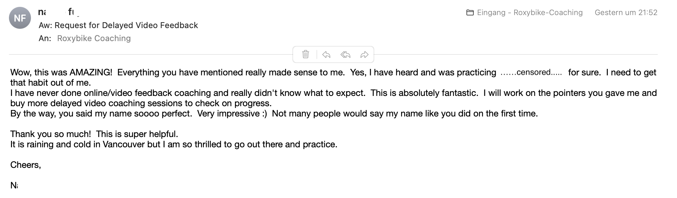Click the An: recipient field label
Image resolution: width=677 pixels, height=198 pixels.
click(45, 38)
